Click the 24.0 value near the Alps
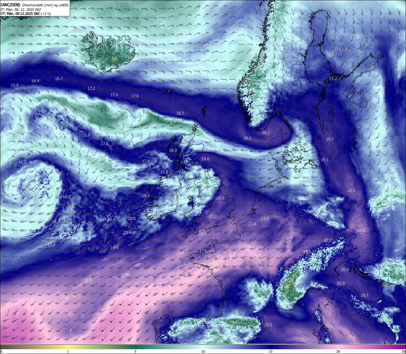 click(307, 252)
